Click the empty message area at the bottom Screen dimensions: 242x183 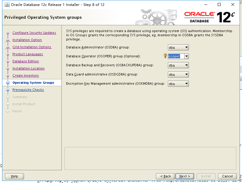pyautogui.click(x=150, y=158)
